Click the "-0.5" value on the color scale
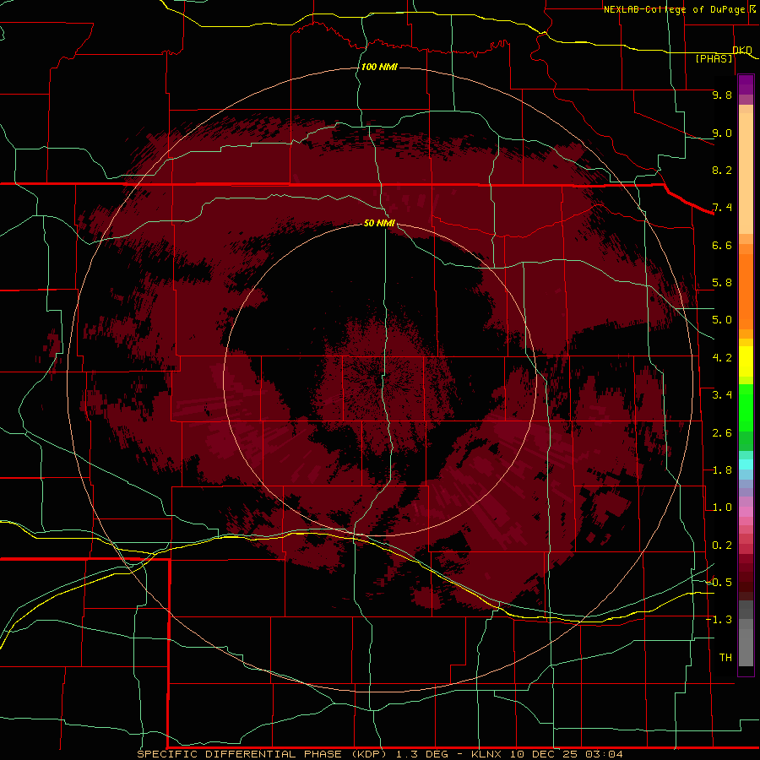760x760 pixels. 719,583
